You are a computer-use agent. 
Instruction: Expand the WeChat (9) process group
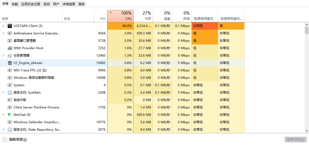3,115
